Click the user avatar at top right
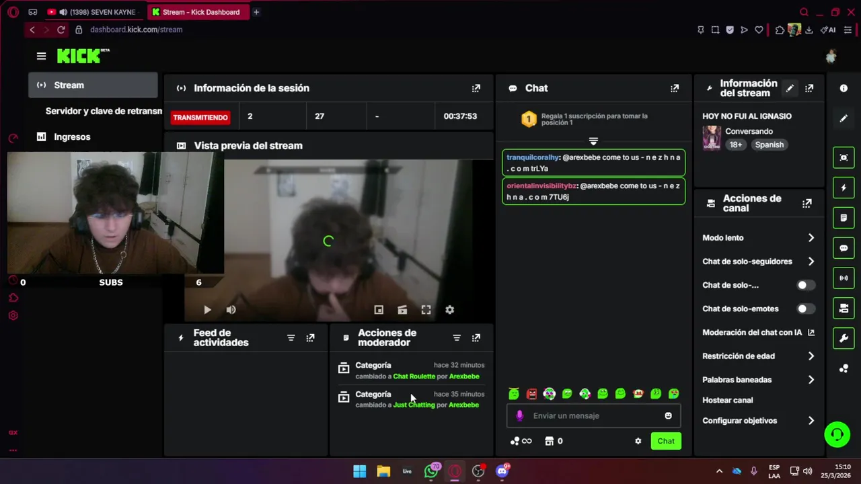This screenshot has height=484, width=861. [x=831, y=56]
